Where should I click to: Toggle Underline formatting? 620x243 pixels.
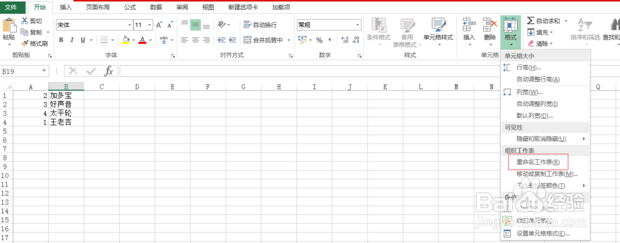pyautogui.click(x=83, y=40)
